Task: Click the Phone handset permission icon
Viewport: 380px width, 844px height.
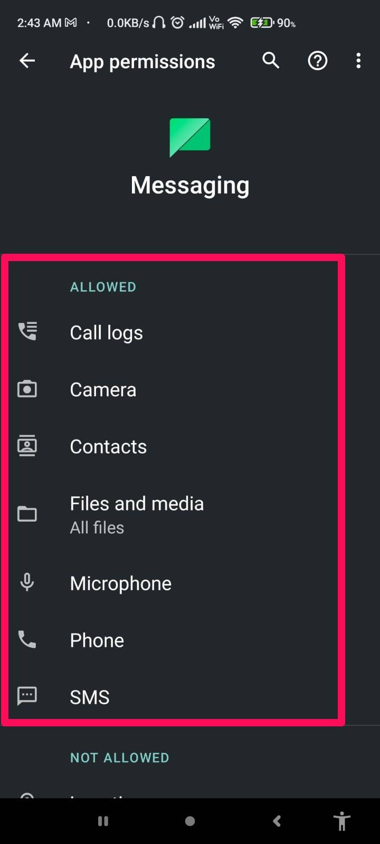Action: pyautogui.click(x=27, y=639)
